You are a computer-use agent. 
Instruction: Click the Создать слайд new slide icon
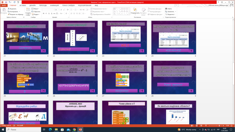point(28,12)
